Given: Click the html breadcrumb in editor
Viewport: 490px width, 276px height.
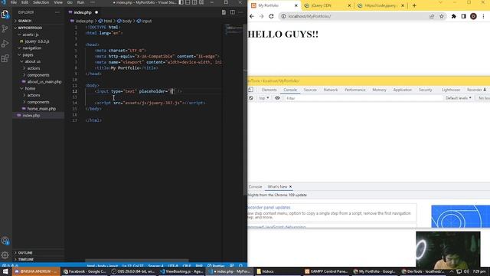Looking at the screenshot, I should click(106, 21).
